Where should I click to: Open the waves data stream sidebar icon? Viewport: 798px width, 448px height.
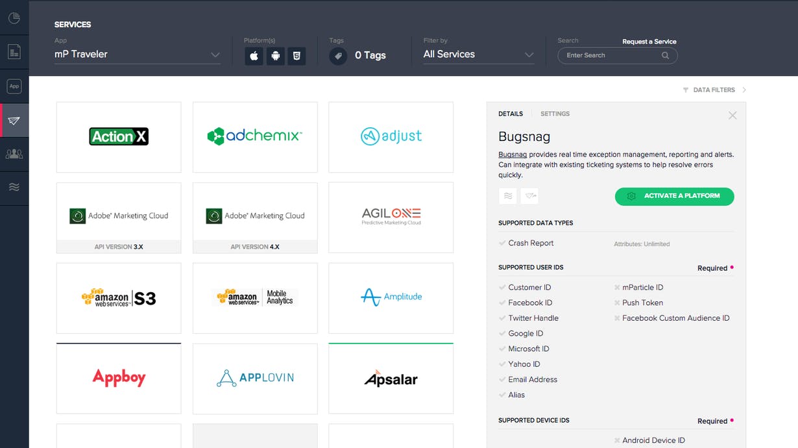tap(14, 188)
